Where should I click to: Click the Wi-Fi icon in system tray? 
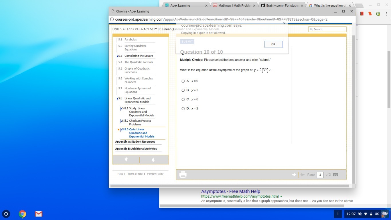366,214
